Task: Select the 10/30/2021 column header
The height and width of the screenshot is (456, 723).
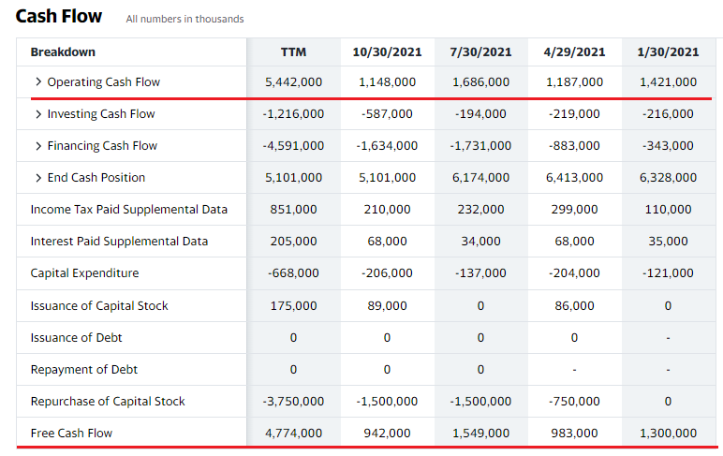Action: tap(387, 51)
